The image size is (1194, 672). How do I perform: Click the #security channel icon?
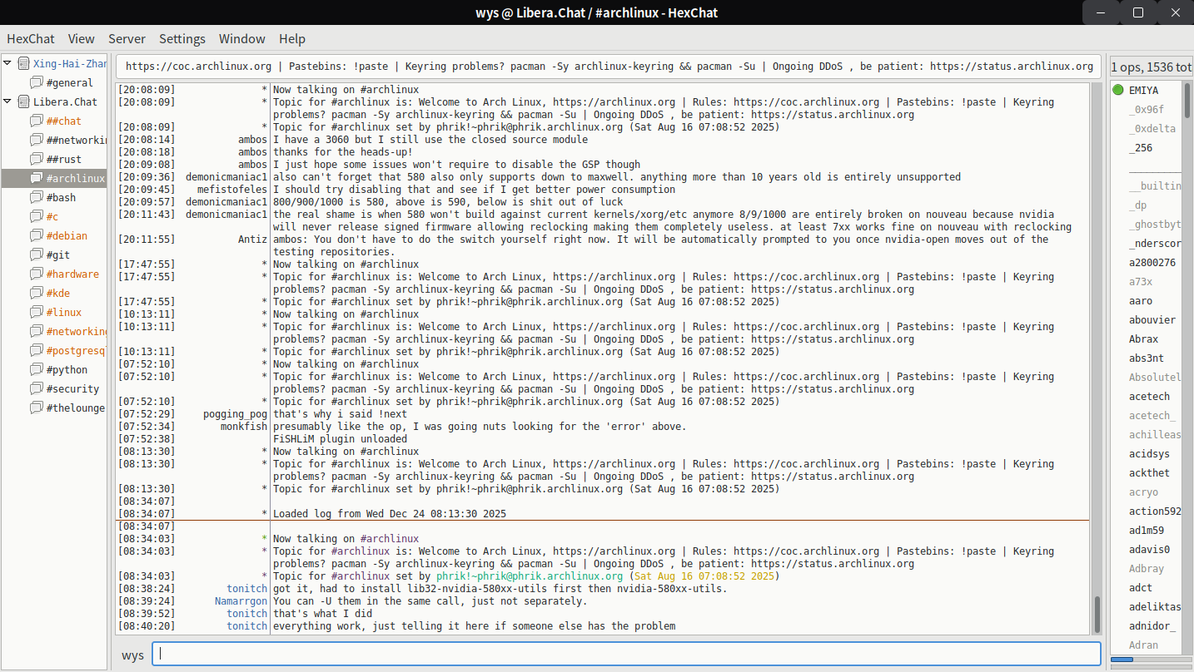(x=36, y=388)
